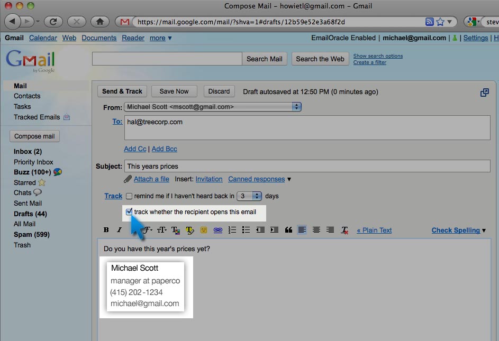The image size is (499, 341).
Task: Increase the text indent
Action: [274, 230]
